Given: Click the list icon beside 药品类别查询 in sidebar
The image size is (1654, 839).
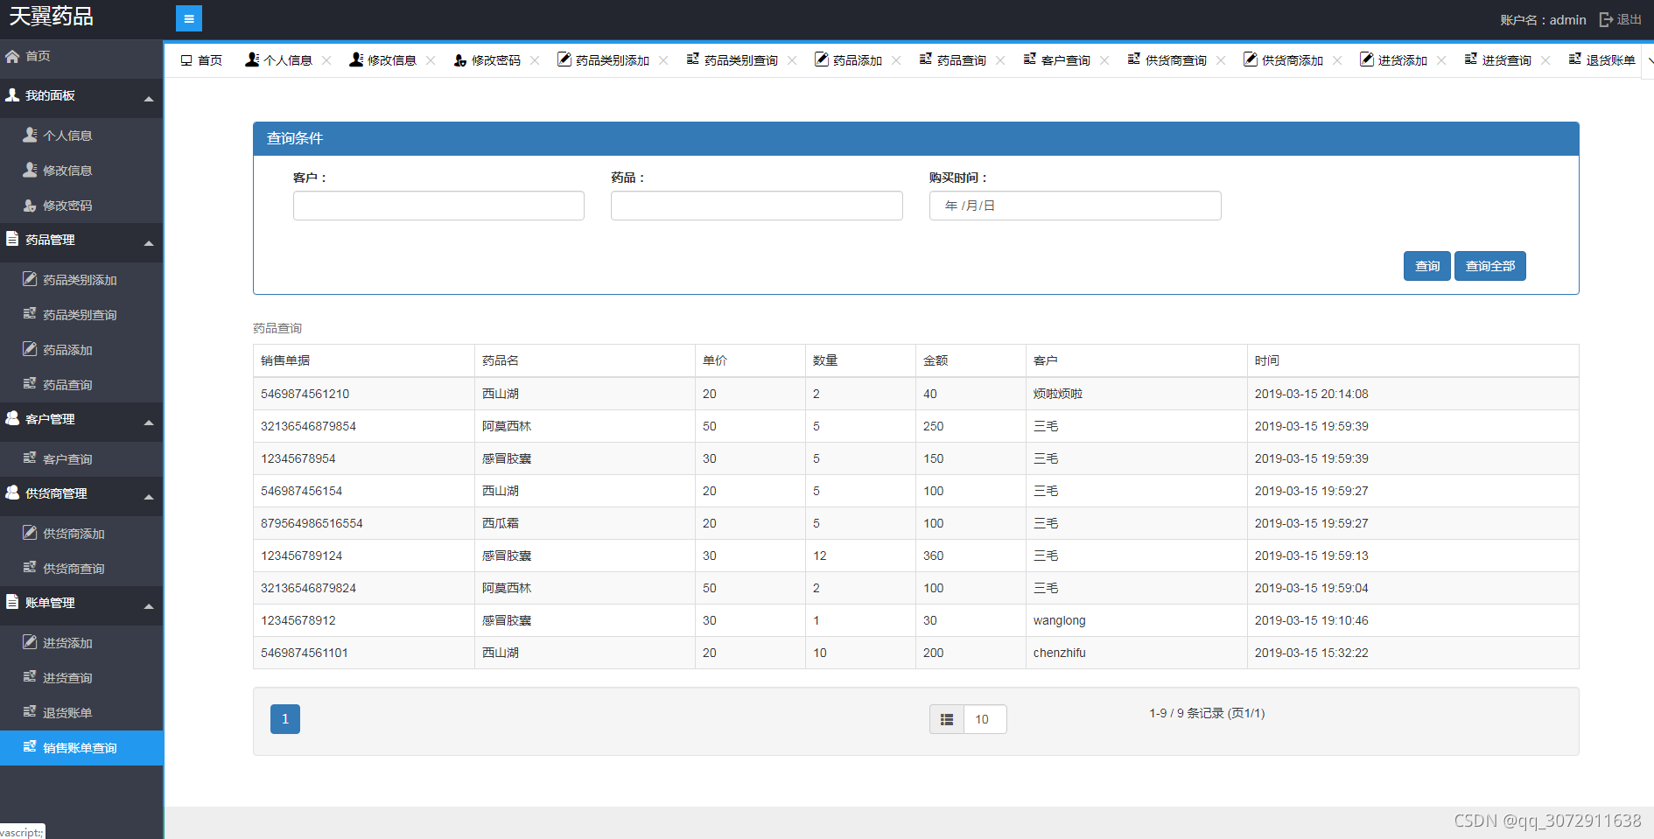Looking at the screenshot, I should pyautogui.click(x=31, y=314).
